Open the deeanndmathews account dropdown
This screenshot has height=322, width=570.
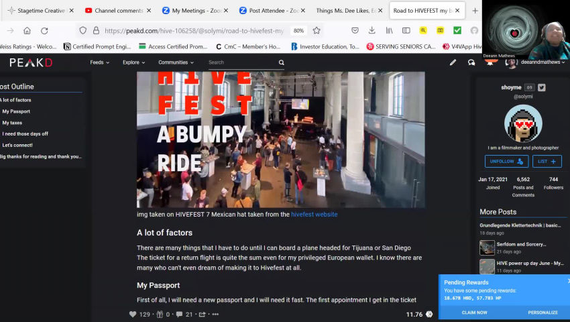543,62
